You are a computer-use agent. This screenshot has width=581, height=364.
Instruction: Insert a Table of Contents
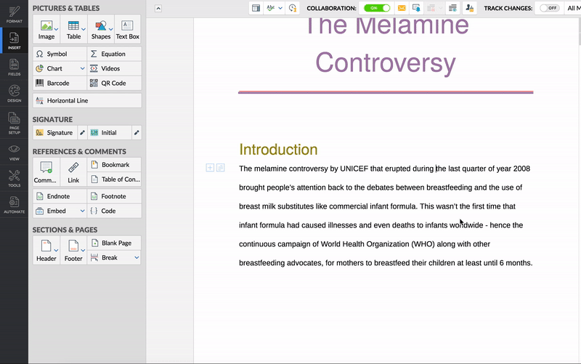pos(114,179)
